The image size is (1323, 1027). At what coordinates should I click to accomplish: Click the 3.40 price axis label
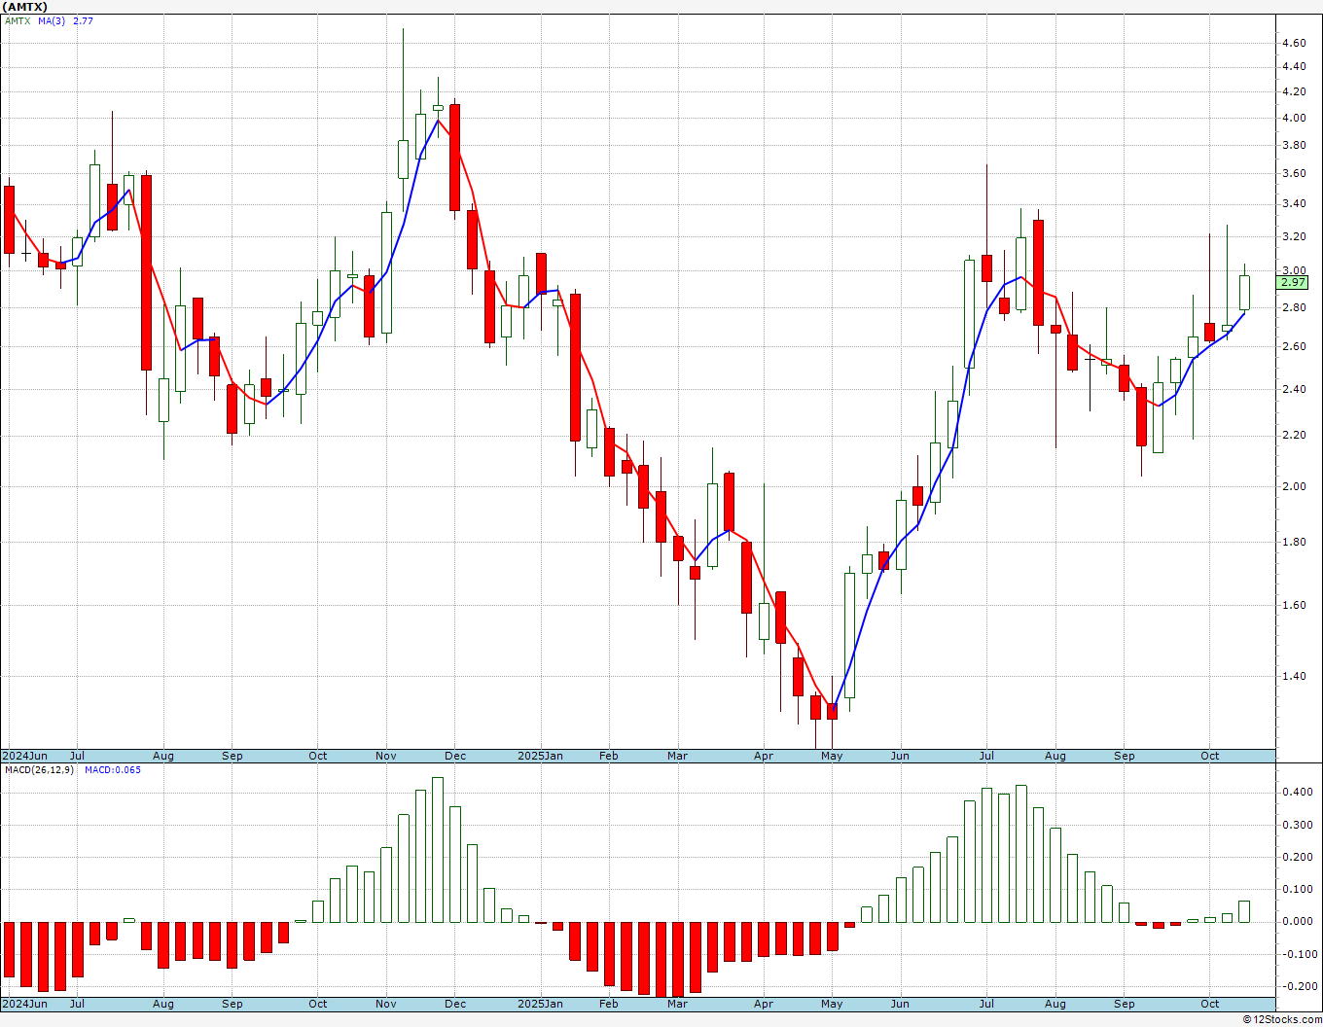coord(1294,204)
